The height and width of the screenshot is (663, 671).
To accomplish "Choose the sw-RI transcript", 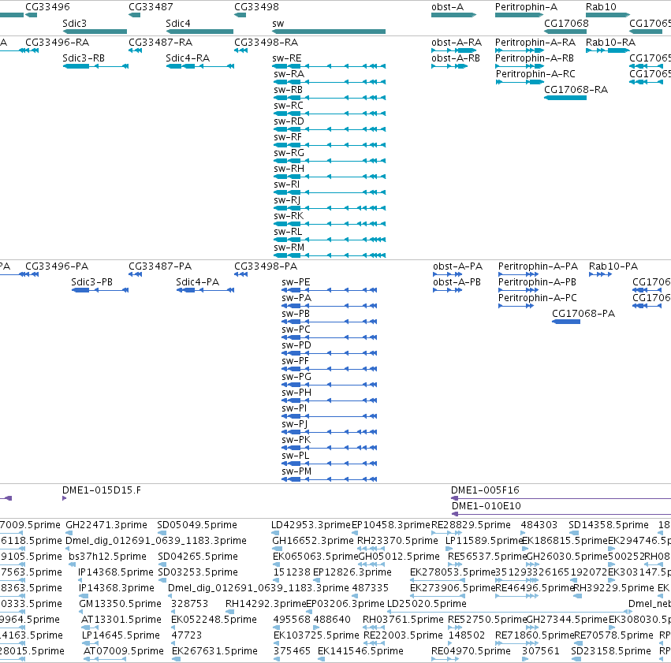I will click(x=330, y=192).
